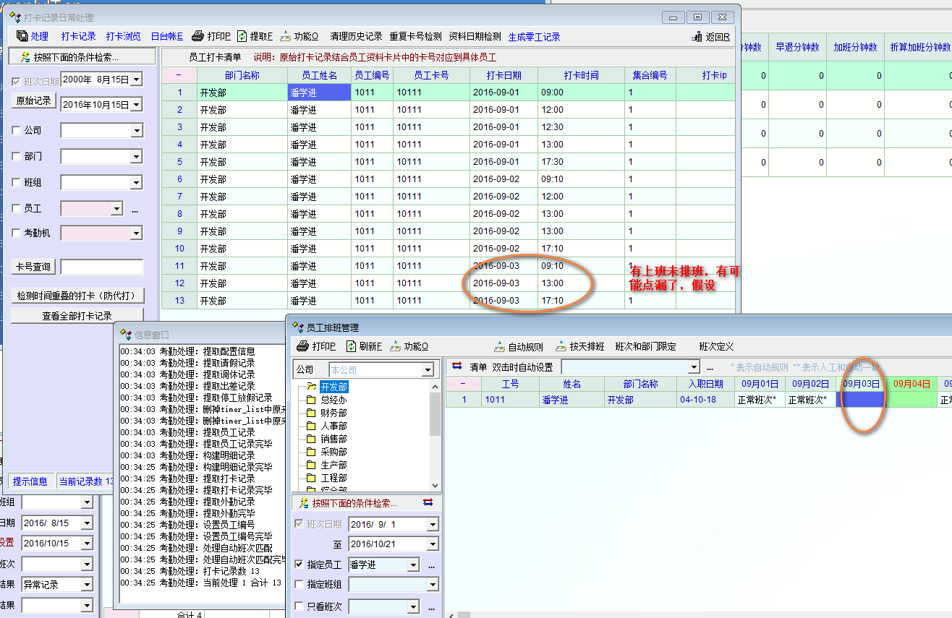Click the 按天排班 icon in scheduling toolbar
Viewport: 952px width, 618px height.
pyautogui.click(x=561, y=346)
